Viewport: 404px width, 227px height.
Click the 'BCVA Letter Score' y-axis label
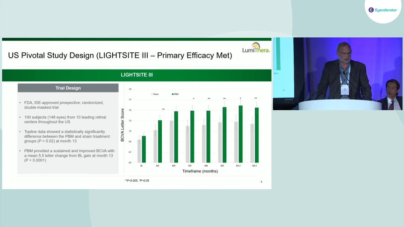tap(123, 125)
